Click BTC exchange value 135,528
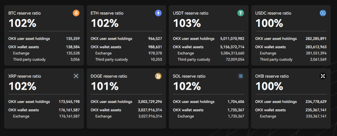The width and height of the screenshot is (337, 136). (x=73, y=53)
